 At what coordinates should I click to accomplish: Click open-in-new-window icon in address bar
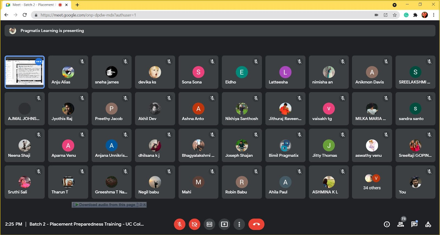(386, 15)
